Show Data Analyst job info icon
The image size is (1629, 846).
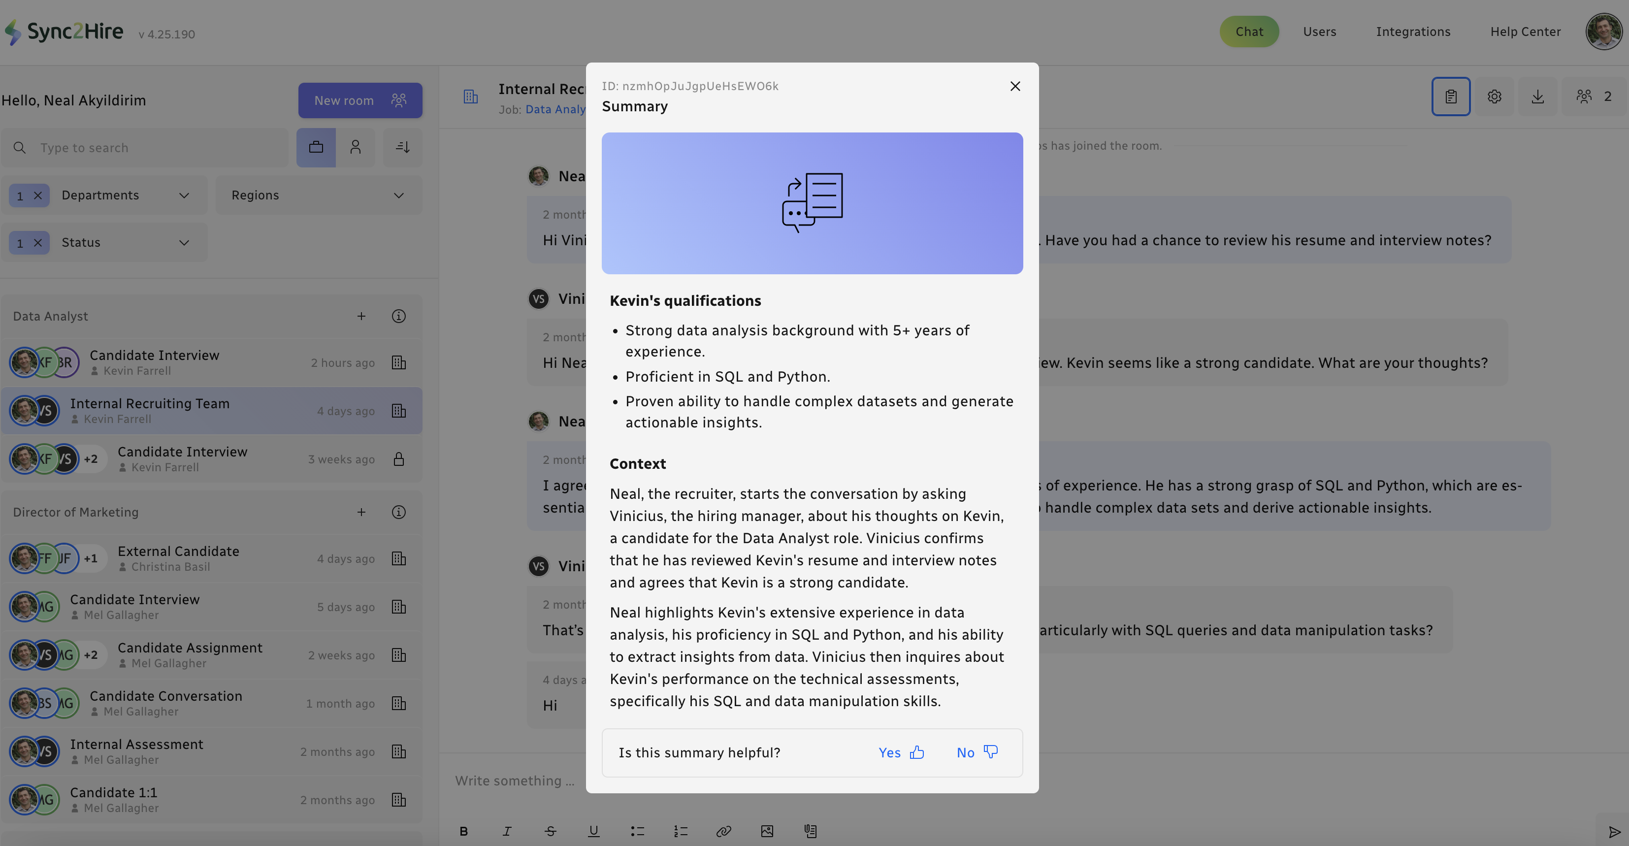coord(398,316)
